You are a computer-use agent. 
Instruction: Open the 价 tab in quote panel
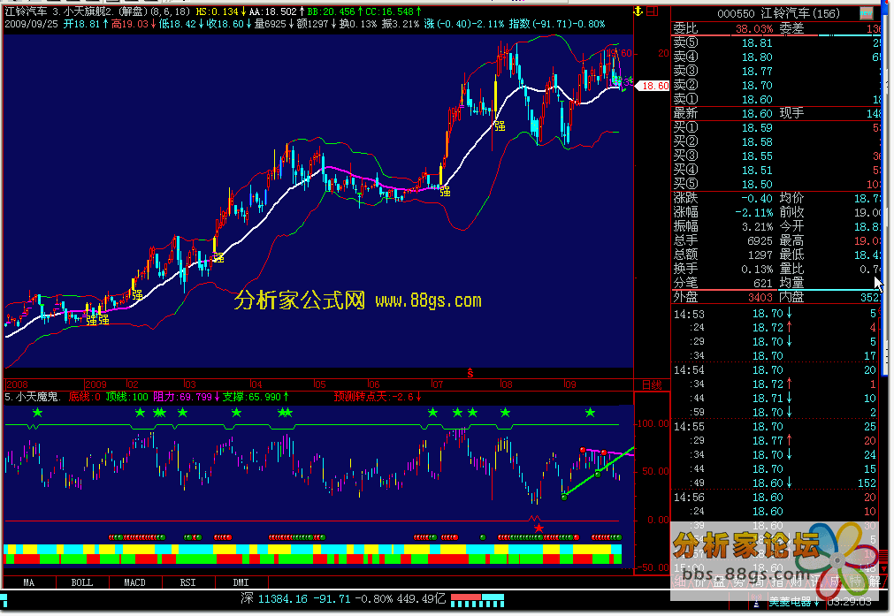tap(699, 582)
